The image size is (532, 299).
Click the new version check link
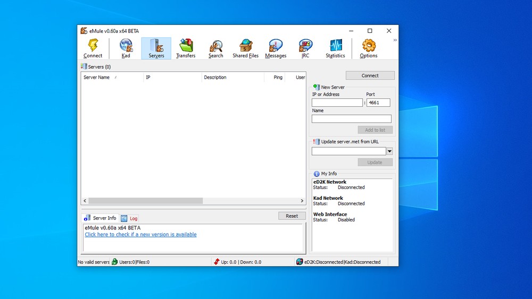(x=140, y=234)
